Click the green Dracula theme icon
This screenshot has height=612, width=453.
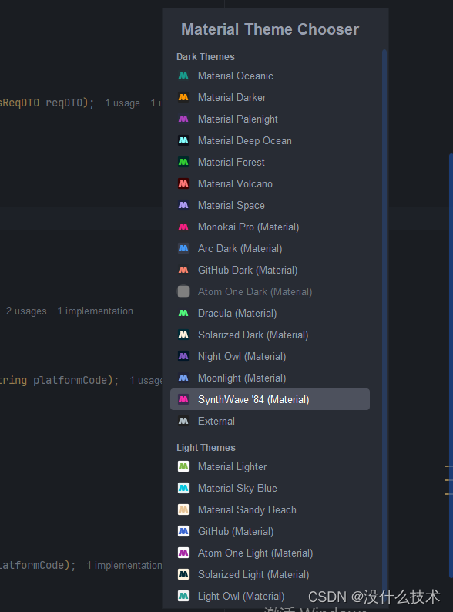[183, 313]
